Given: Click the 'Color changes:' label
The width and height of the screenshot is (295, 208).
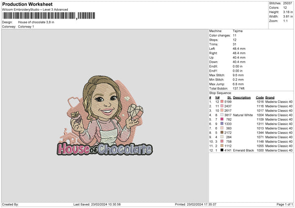Looking at the screenshot, I should coord(220,35).
